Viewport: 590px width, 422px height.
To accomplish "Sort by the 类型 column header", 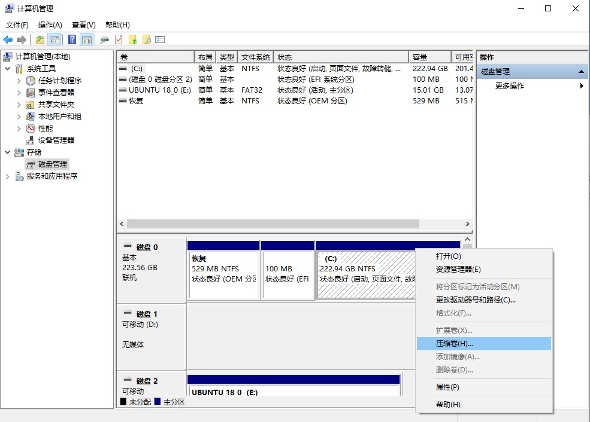I will 227,57.
